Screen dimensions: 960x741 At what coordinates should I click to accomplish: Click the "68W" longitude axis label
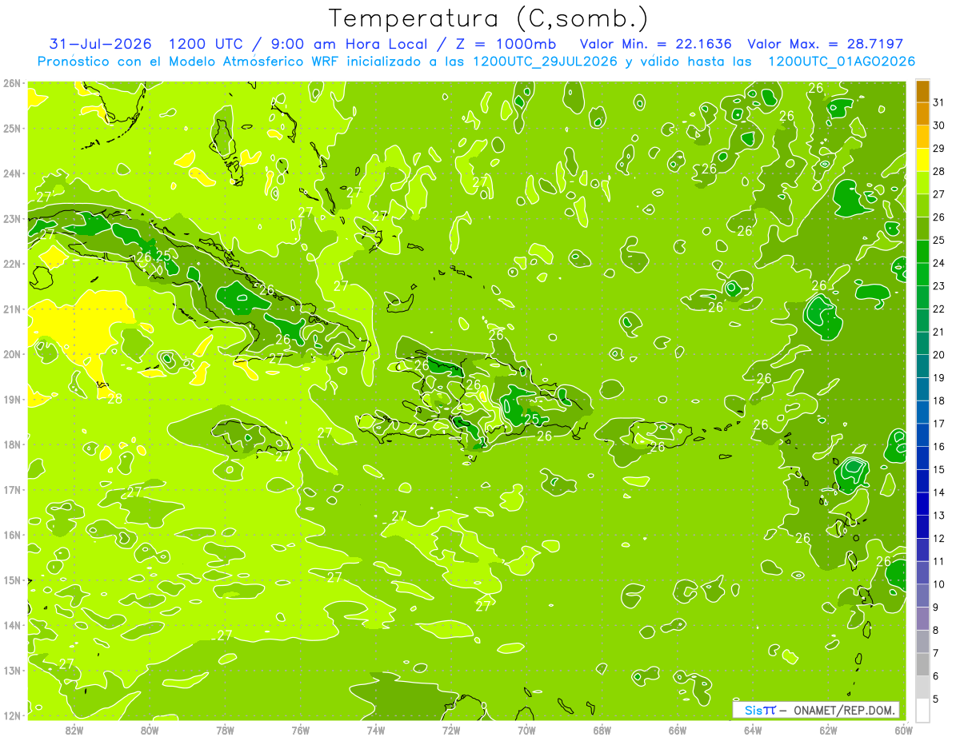[602, 730]
